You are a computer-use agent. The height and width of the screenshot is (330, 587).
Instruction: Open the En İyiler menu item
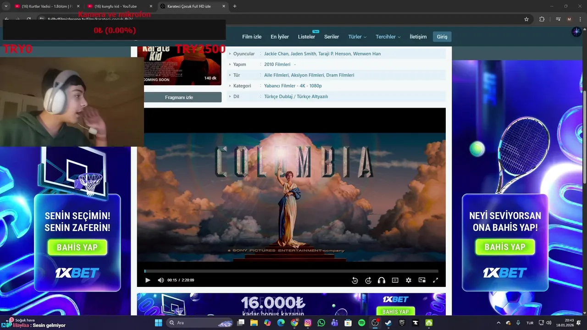(280, 37)
